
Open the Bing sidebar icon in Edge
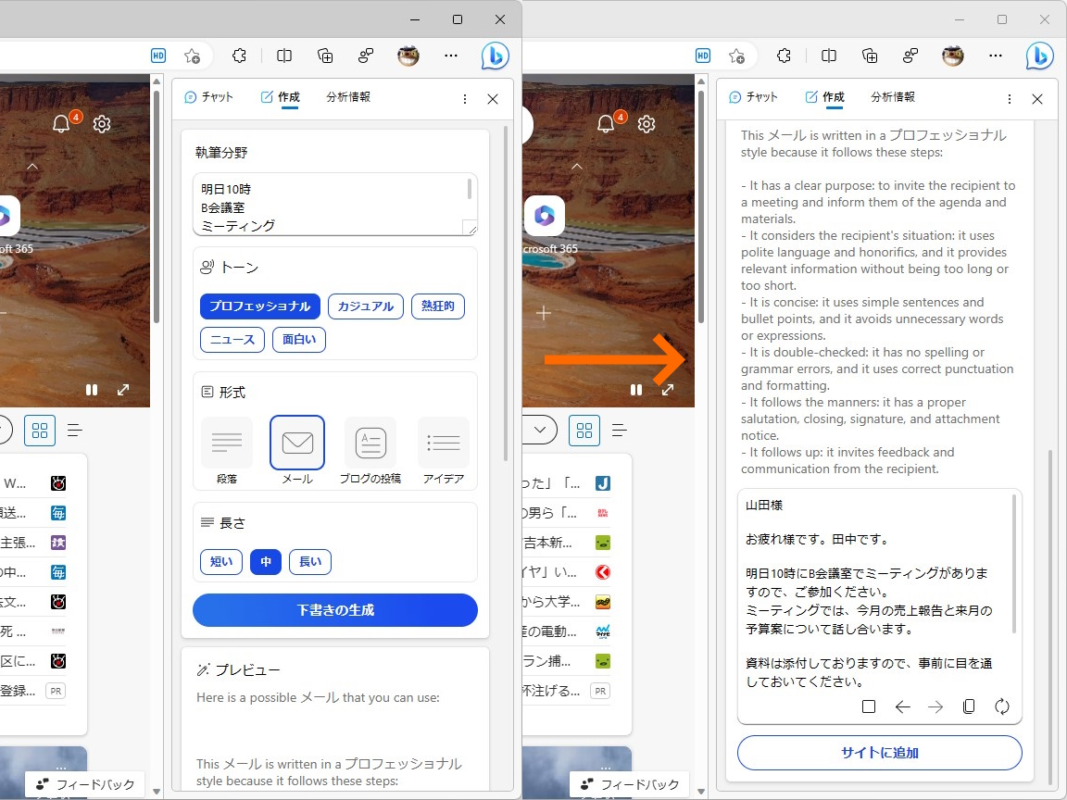(x=495, y=56)
